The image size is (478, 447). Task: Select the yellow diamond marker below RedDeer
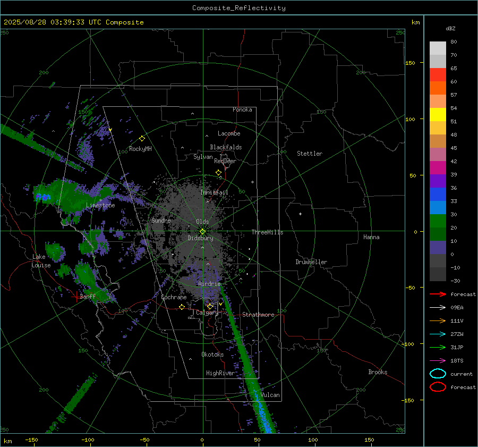click(219, 173)
